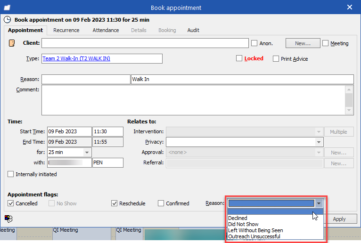
Task: Click the icon in the bottom-left corner
Action: (8, 219)
